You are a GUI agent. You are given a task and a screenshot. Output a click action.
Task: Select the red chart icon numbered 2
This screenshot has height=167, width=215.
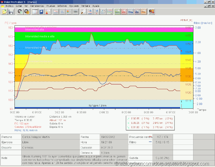pos(124,12)
